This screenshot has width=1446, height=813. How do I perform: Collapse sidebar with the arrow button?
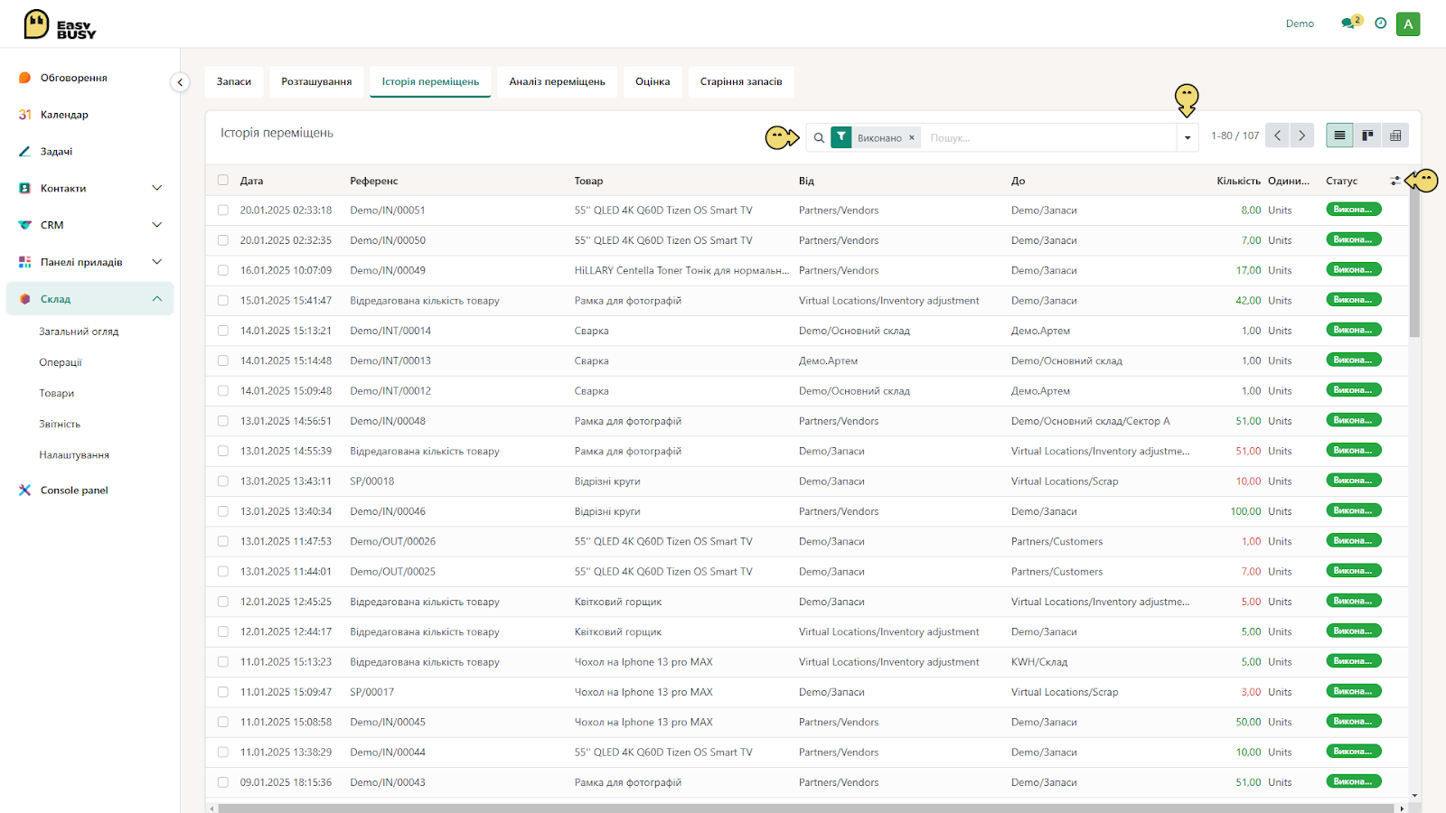180,82
